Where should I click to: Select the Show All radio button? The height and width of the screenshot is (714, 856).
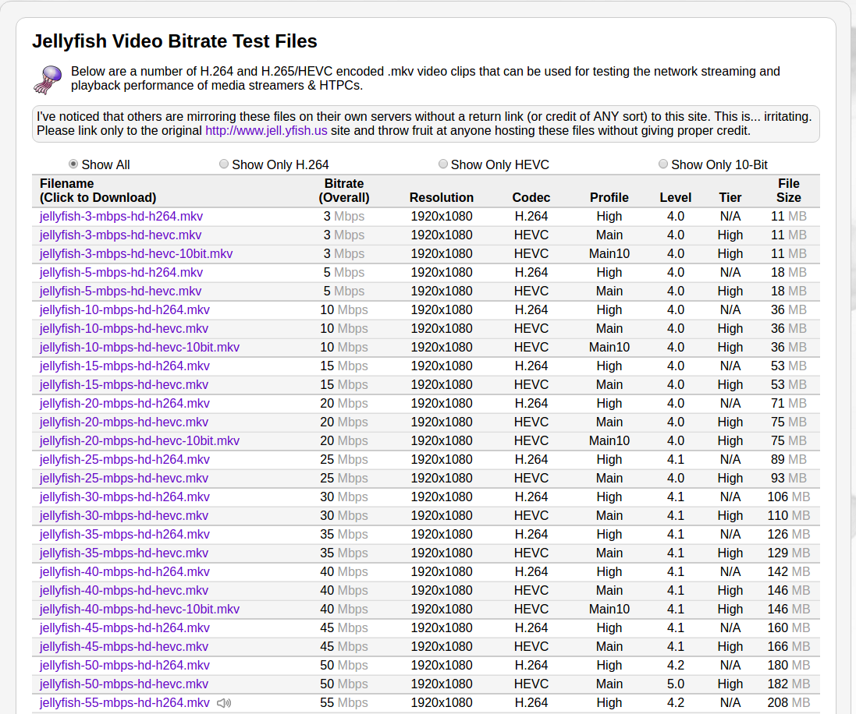point(73,164)
